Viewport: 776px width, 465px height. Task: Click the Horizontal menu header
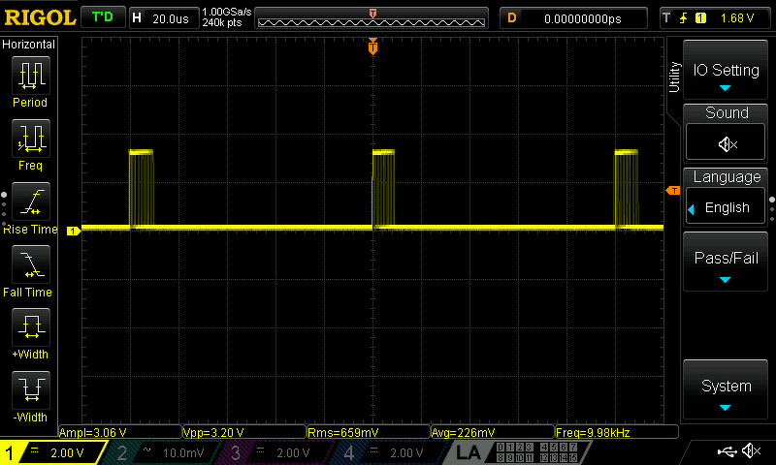pyautogui.click(x=29, y=44)
